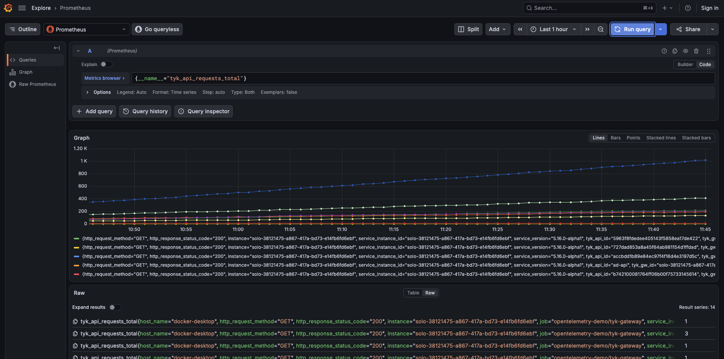Open the plus new-item menu in top bar
The width and height of the screenshot is (724, 359).
click(x=667, y=8)
